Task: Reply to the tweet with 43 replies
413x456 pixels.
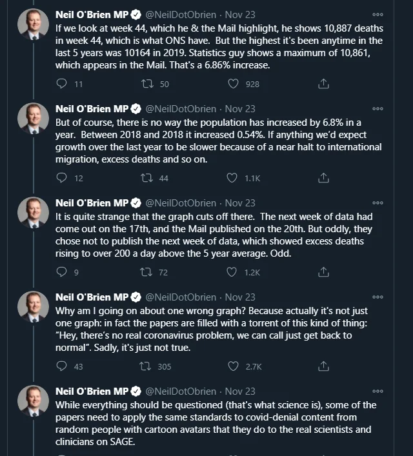Action: (61, 366)
